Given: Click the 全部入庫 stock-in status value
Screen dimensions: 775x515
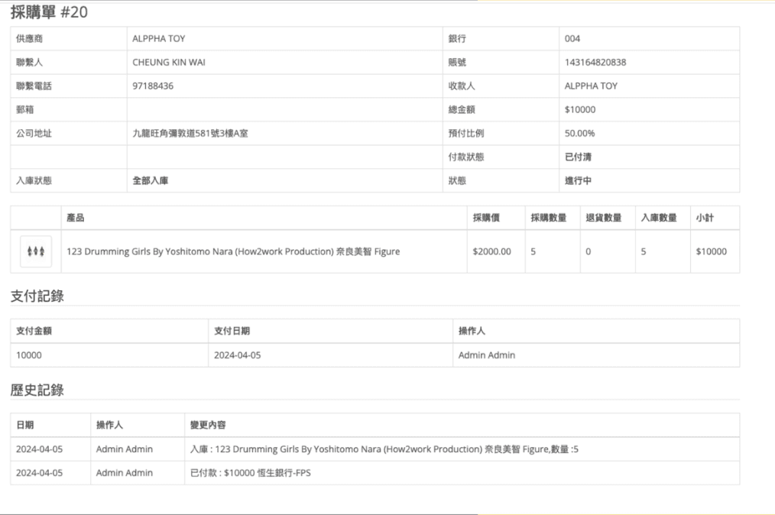Looking at the screenshot, I should click(x=151, y=181).
